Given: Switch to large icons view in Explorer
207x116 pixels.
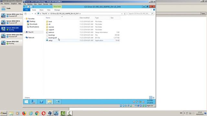Looking at the screenshot, I should 154,98.
